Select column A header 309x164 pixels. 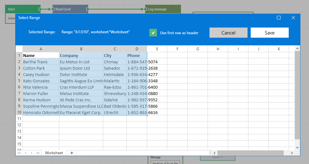[x=41, y=49]
